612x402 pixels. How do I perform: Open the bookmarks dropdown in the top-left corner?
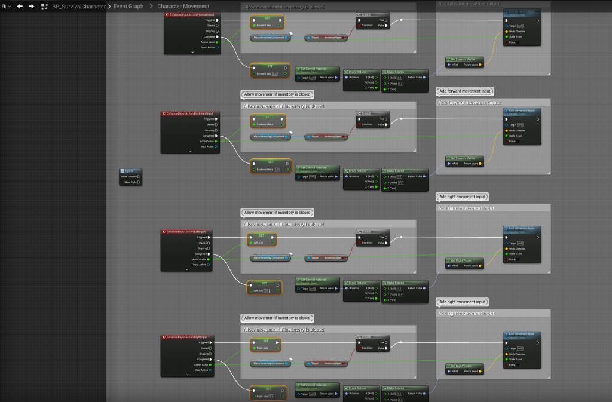(6, 6)
